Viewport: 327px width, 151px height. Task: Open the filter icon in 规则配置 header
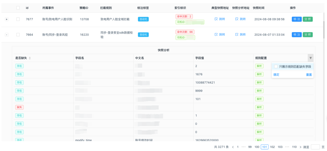click(311, 58)
